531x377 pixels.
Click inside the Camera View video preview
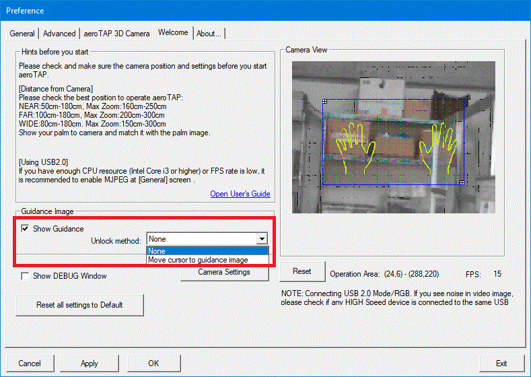coord(394,137)
